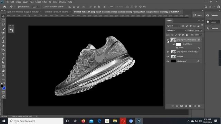221x124 pixels.
Task: Click the Share icon at top right
Action: 218,7
